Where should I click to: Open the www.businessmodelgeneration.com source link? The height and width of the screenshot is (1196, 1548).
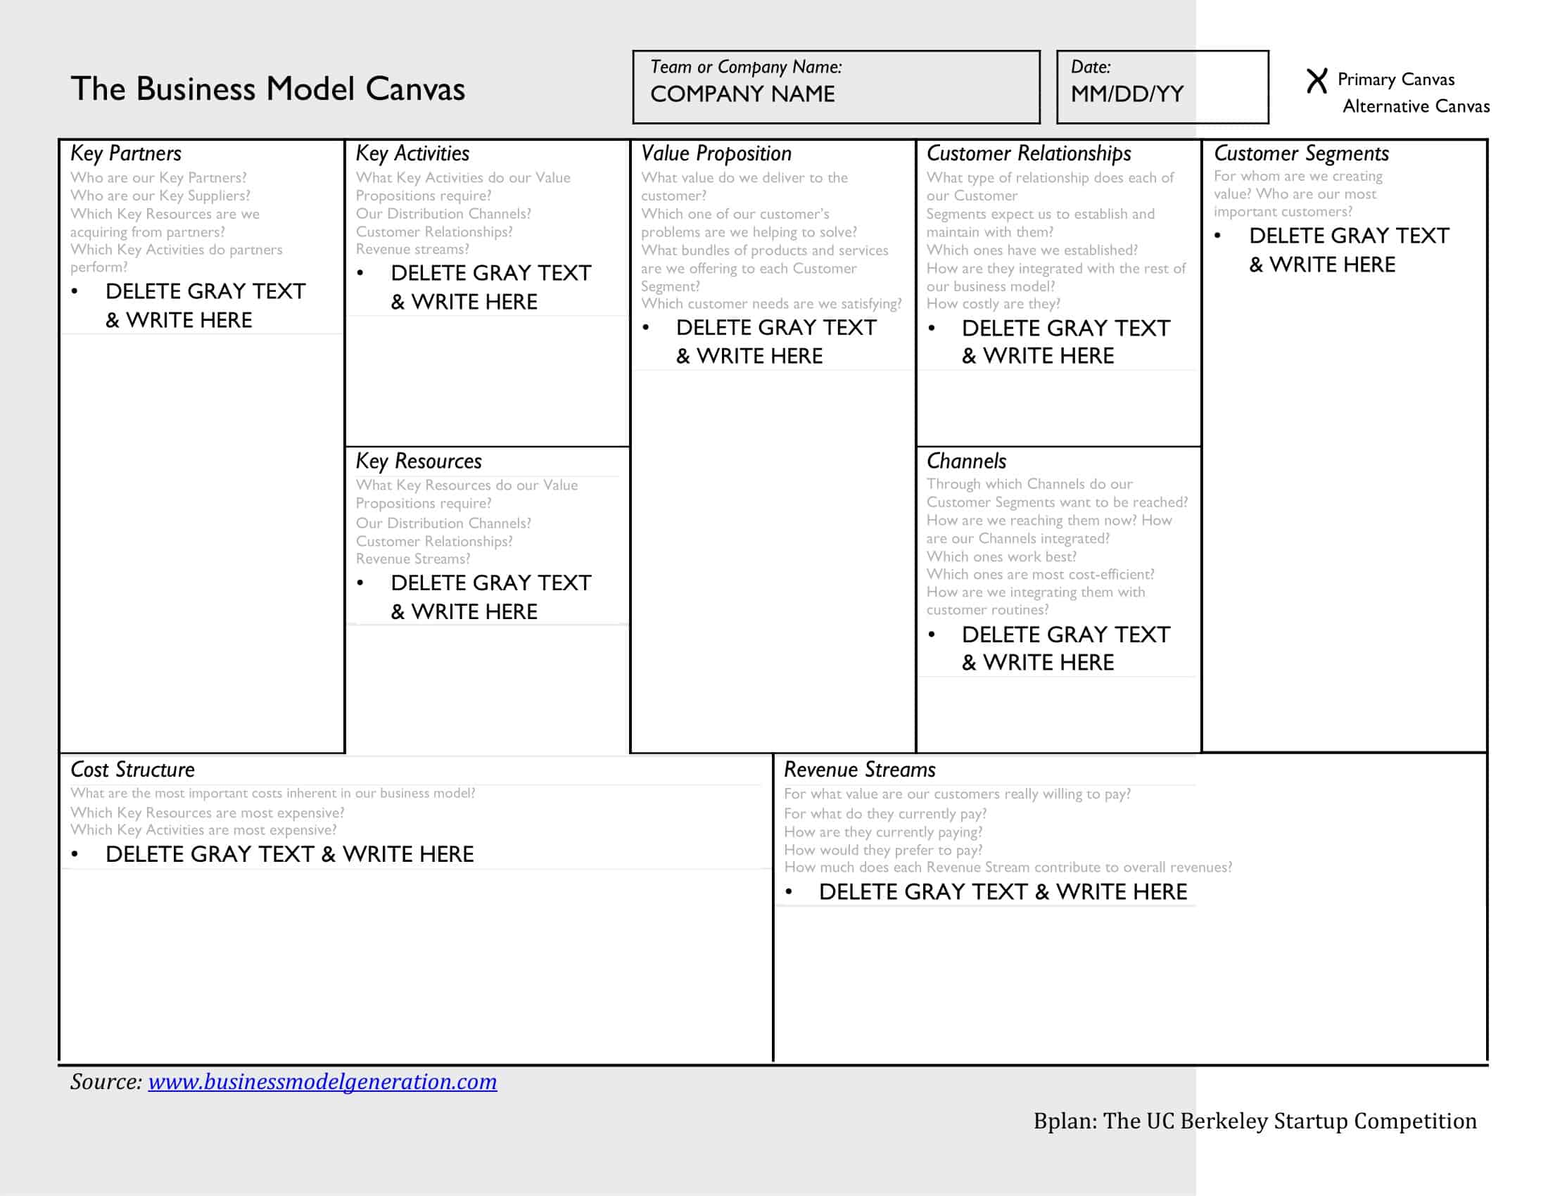point(320,1082)
